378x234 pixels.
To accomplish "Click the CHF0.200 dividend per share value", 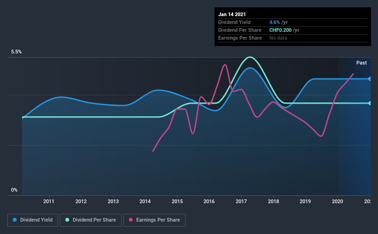I will click(x=280, y=30).
